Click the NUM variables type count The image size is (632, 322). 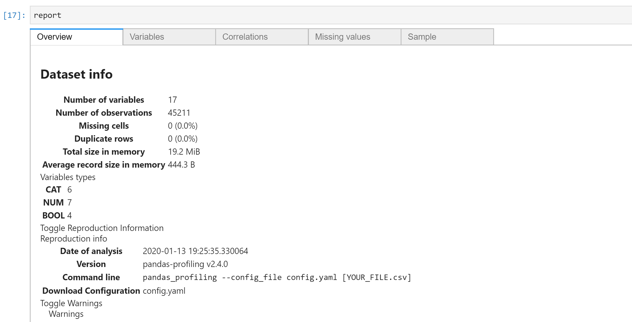69,202
